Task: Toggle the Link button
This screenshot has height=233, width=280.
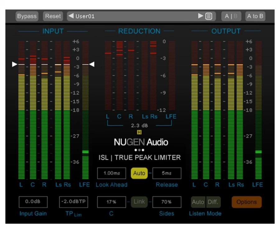Action: point(139,202)
